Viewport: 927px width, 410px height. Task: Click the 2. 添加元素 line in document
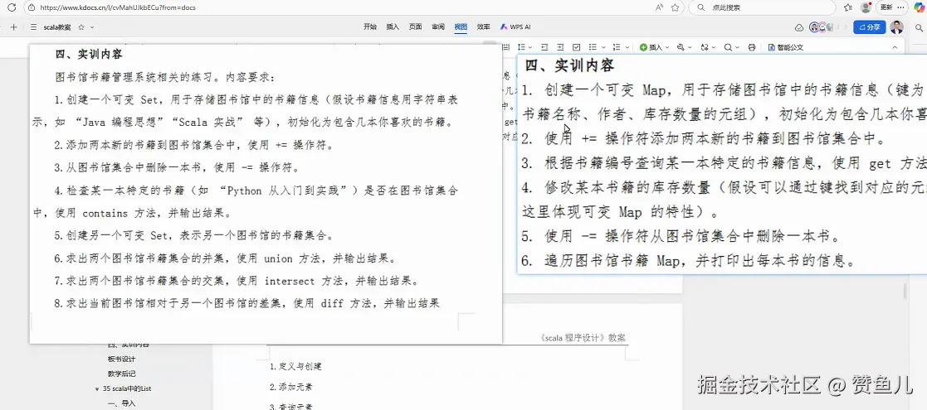point(291,388)
